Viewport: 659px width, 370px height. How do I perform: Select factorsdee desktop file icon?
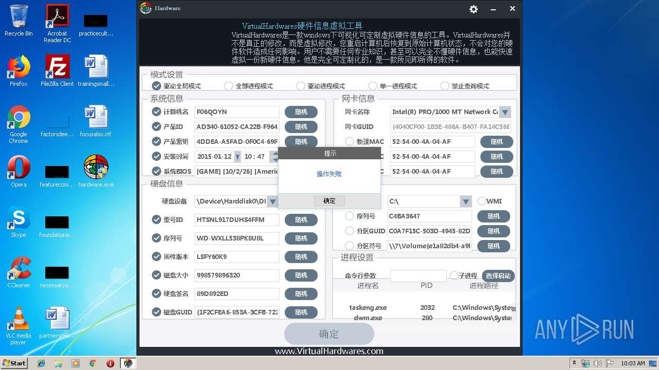point(57,125)
